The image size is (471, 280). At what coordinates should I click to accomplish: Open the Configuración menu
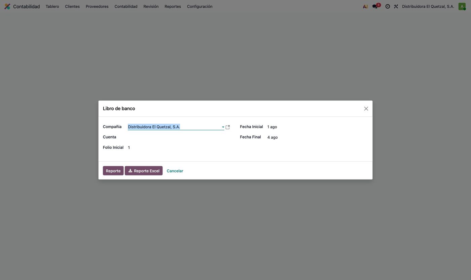[x=200, y=6]
